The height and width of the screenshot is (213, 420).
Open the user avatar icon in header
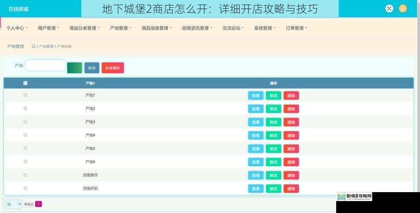point(403,9)
